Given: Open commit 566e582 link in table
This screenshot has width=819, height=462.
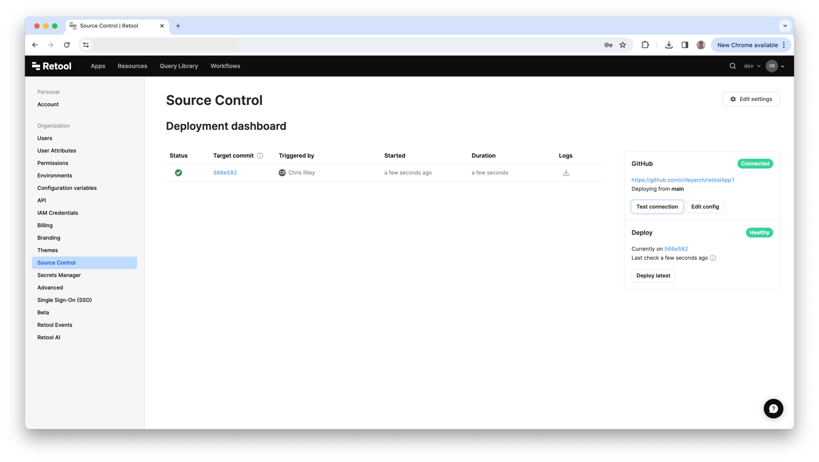Looking at the screenshot, I should (x=225, y=173).
